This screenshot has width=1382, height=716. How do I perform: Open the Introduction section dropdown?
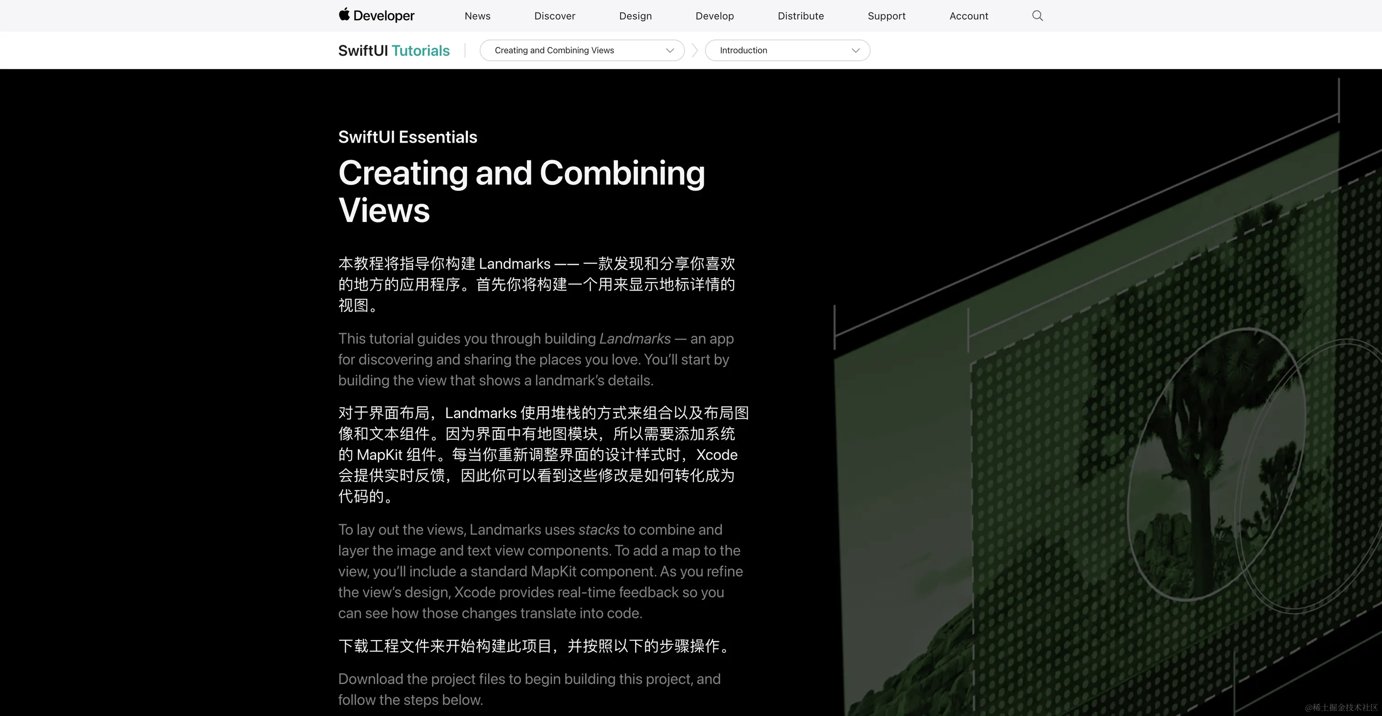pyautogui.click(x=787, y=50)
